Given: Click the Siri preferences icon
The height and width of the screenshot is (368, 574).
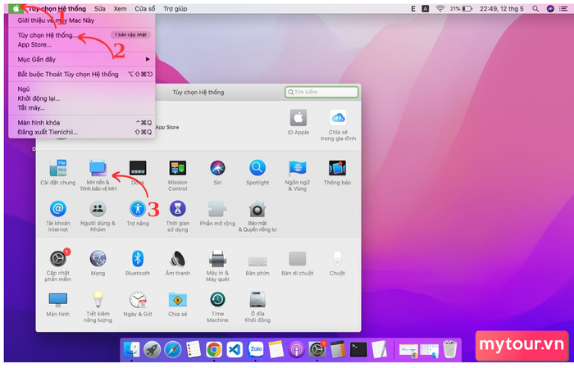Looking at the screenshot, I should (217, 168).
